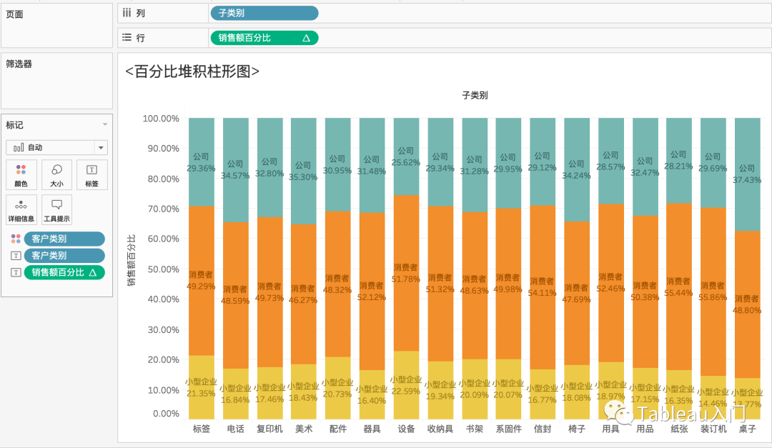This screenshot has height=448, width=772.
Task: Collapse the 标记 card via its arrow
Action: [x=106, y=125]
